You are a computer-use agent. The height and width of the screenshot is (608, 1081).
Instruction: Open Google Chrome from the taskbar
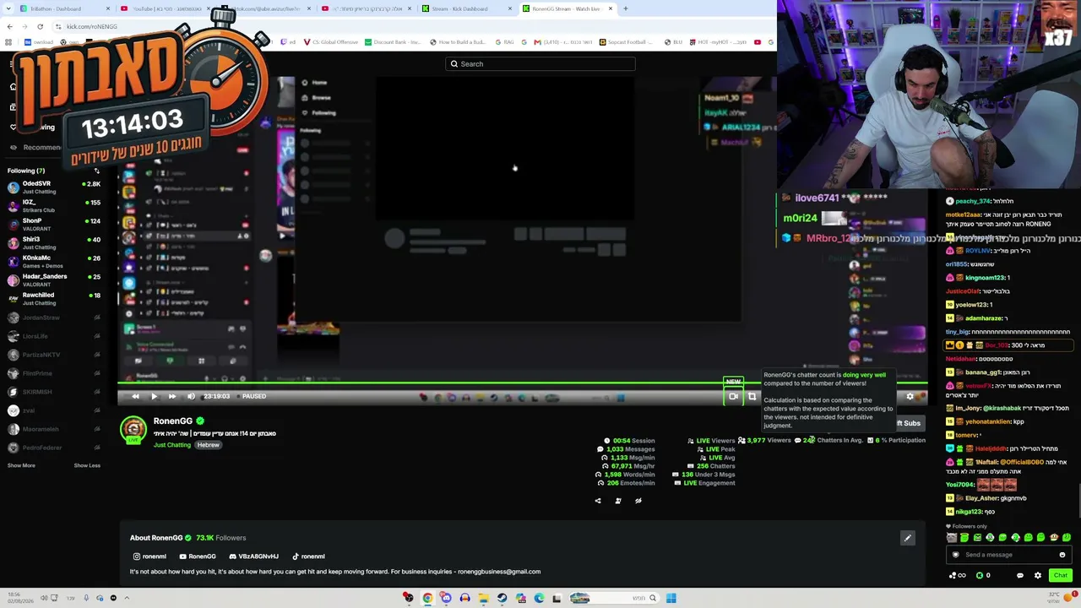pyautogui.click(x=427, y=599)
